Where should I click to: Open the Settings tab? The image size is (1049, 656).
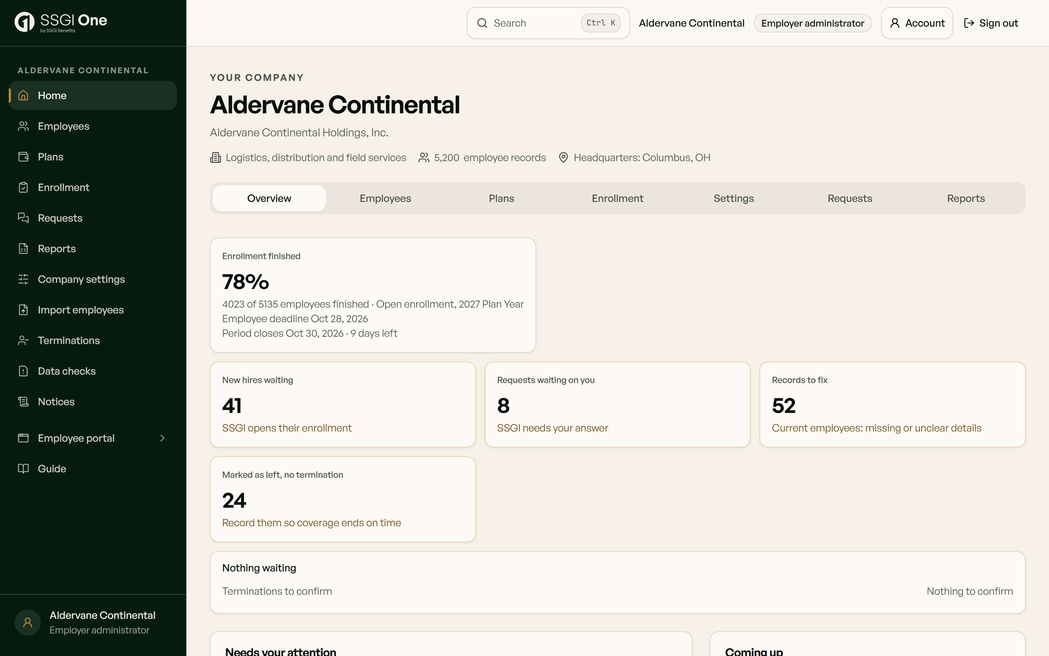(734, 198)
